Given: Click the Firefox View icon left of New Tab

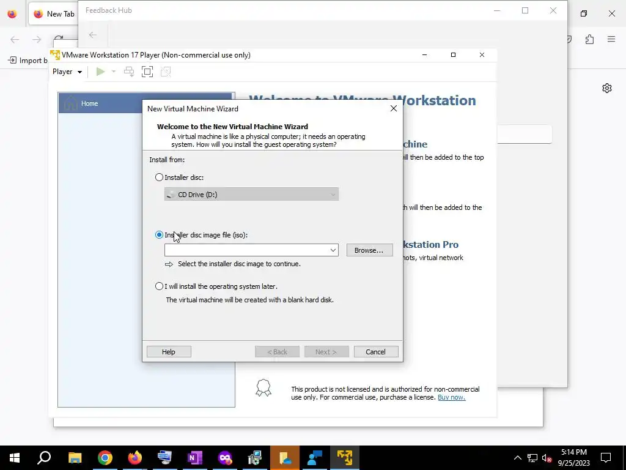Looking at the screenshot, I should tap(12, 13).
